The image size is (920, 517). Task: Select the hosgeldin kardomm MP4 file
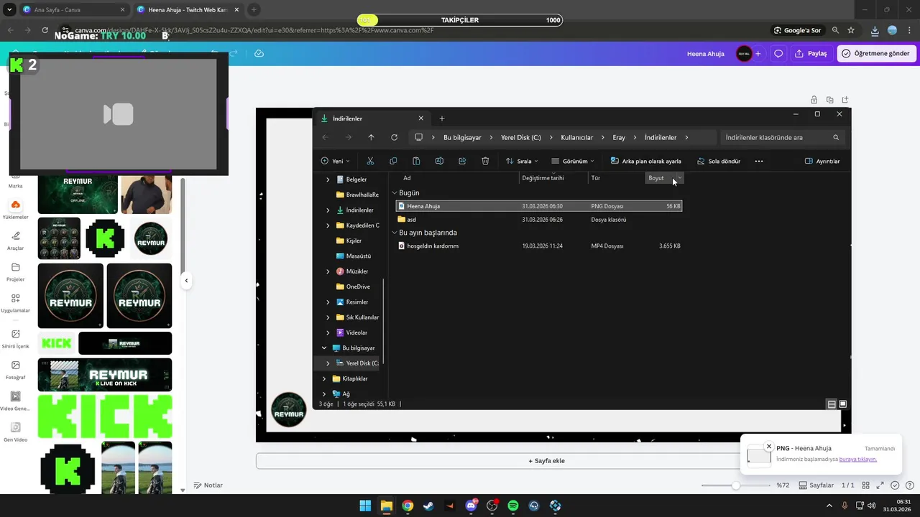pyautogui.click(x=539, y=246)
